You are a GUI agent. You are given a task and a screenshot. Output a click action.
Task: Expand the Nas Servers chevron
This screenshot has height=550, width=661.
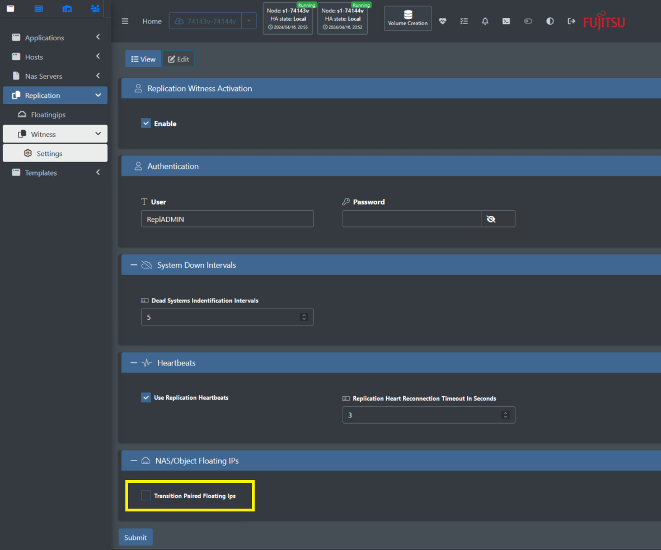(x=98, y=76)
